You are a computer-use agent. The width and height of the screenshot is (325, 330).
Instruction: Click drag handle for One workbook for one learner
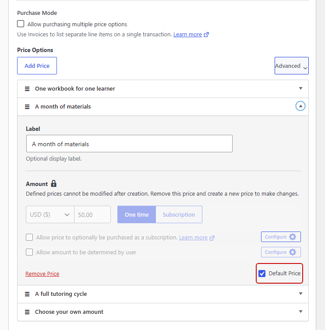pos(27,89)
